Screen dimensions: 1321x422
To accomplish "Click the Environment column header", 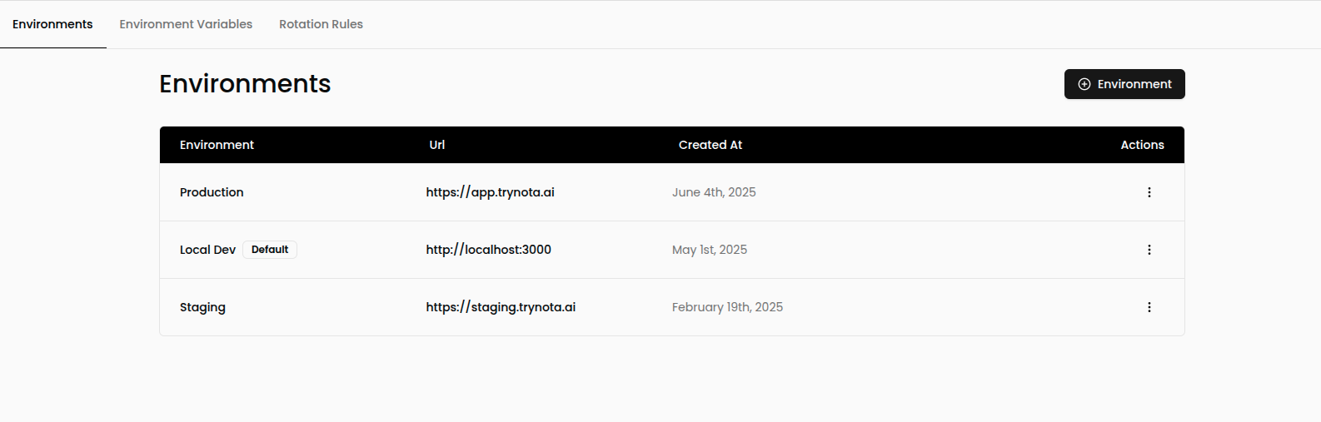I will (x=217, y=145).
